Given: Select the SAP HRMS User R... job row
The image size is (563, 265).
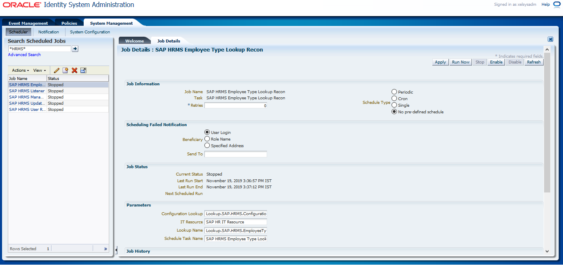Looking at the screenshot, I should pyautogui.click(x=59, y=109).
